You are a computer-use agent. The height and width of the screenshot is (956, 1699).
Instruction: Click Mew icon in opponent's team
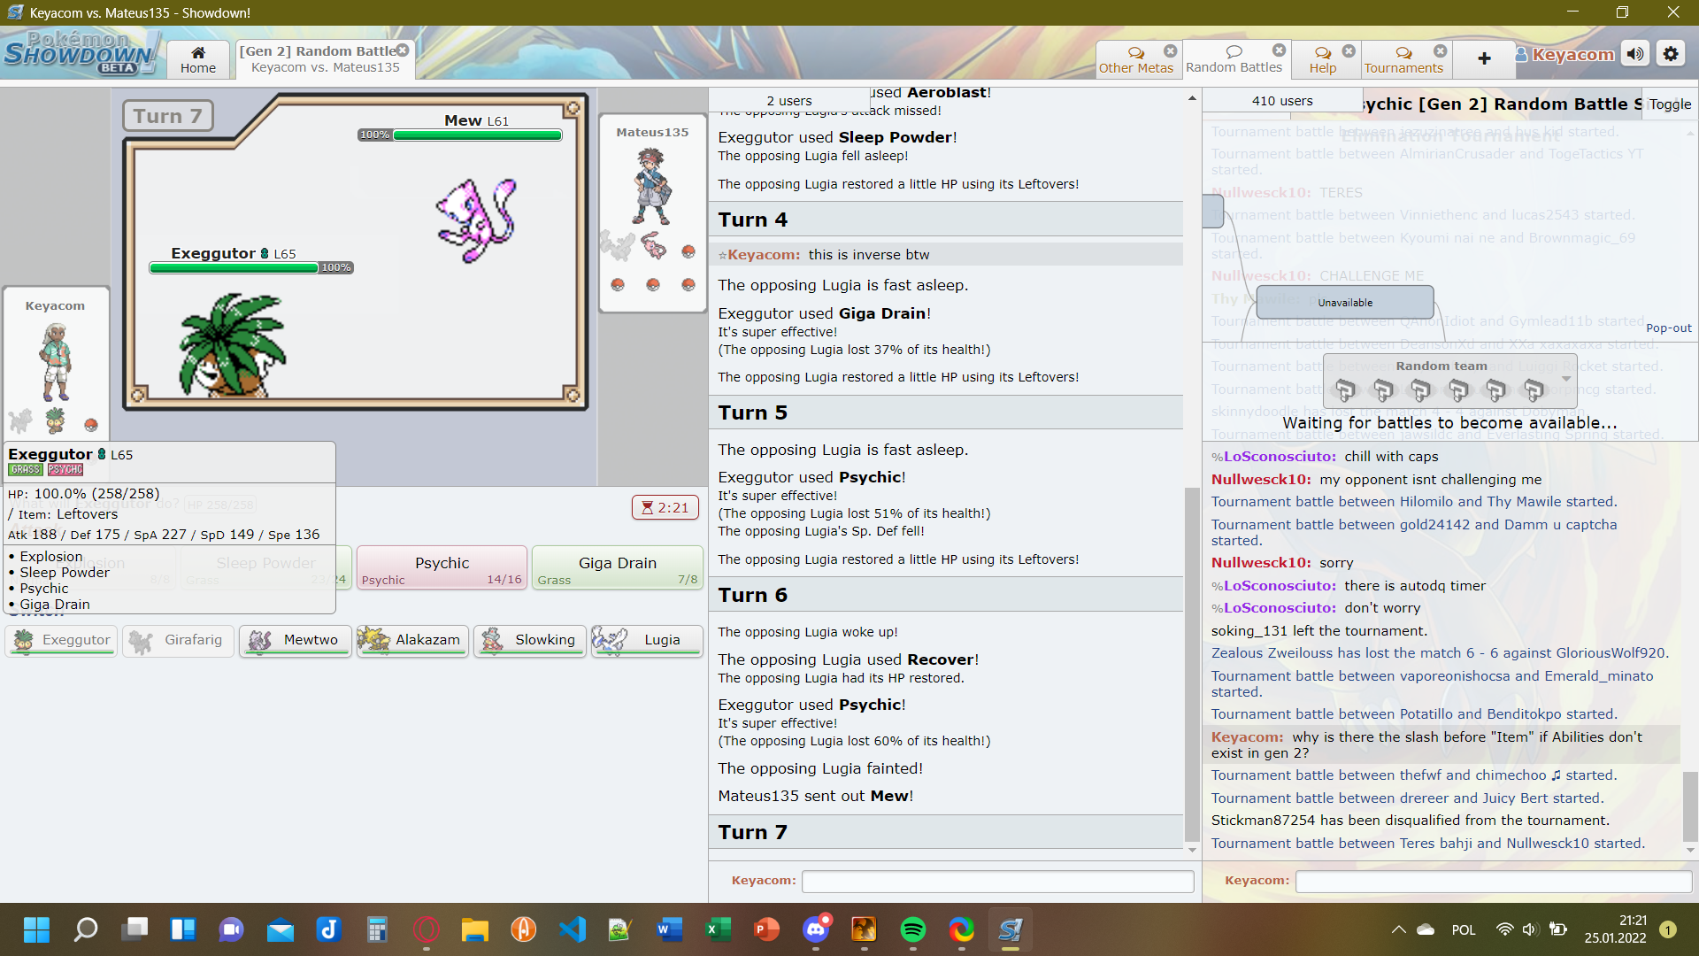653,245
